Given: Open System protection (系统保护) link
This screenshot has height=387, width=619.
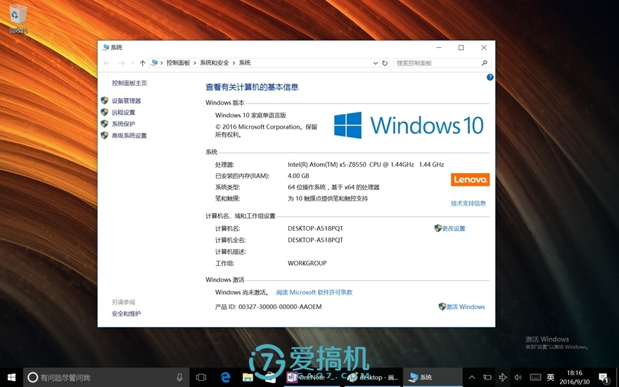Looking at the screenshot, I should 123,124.
